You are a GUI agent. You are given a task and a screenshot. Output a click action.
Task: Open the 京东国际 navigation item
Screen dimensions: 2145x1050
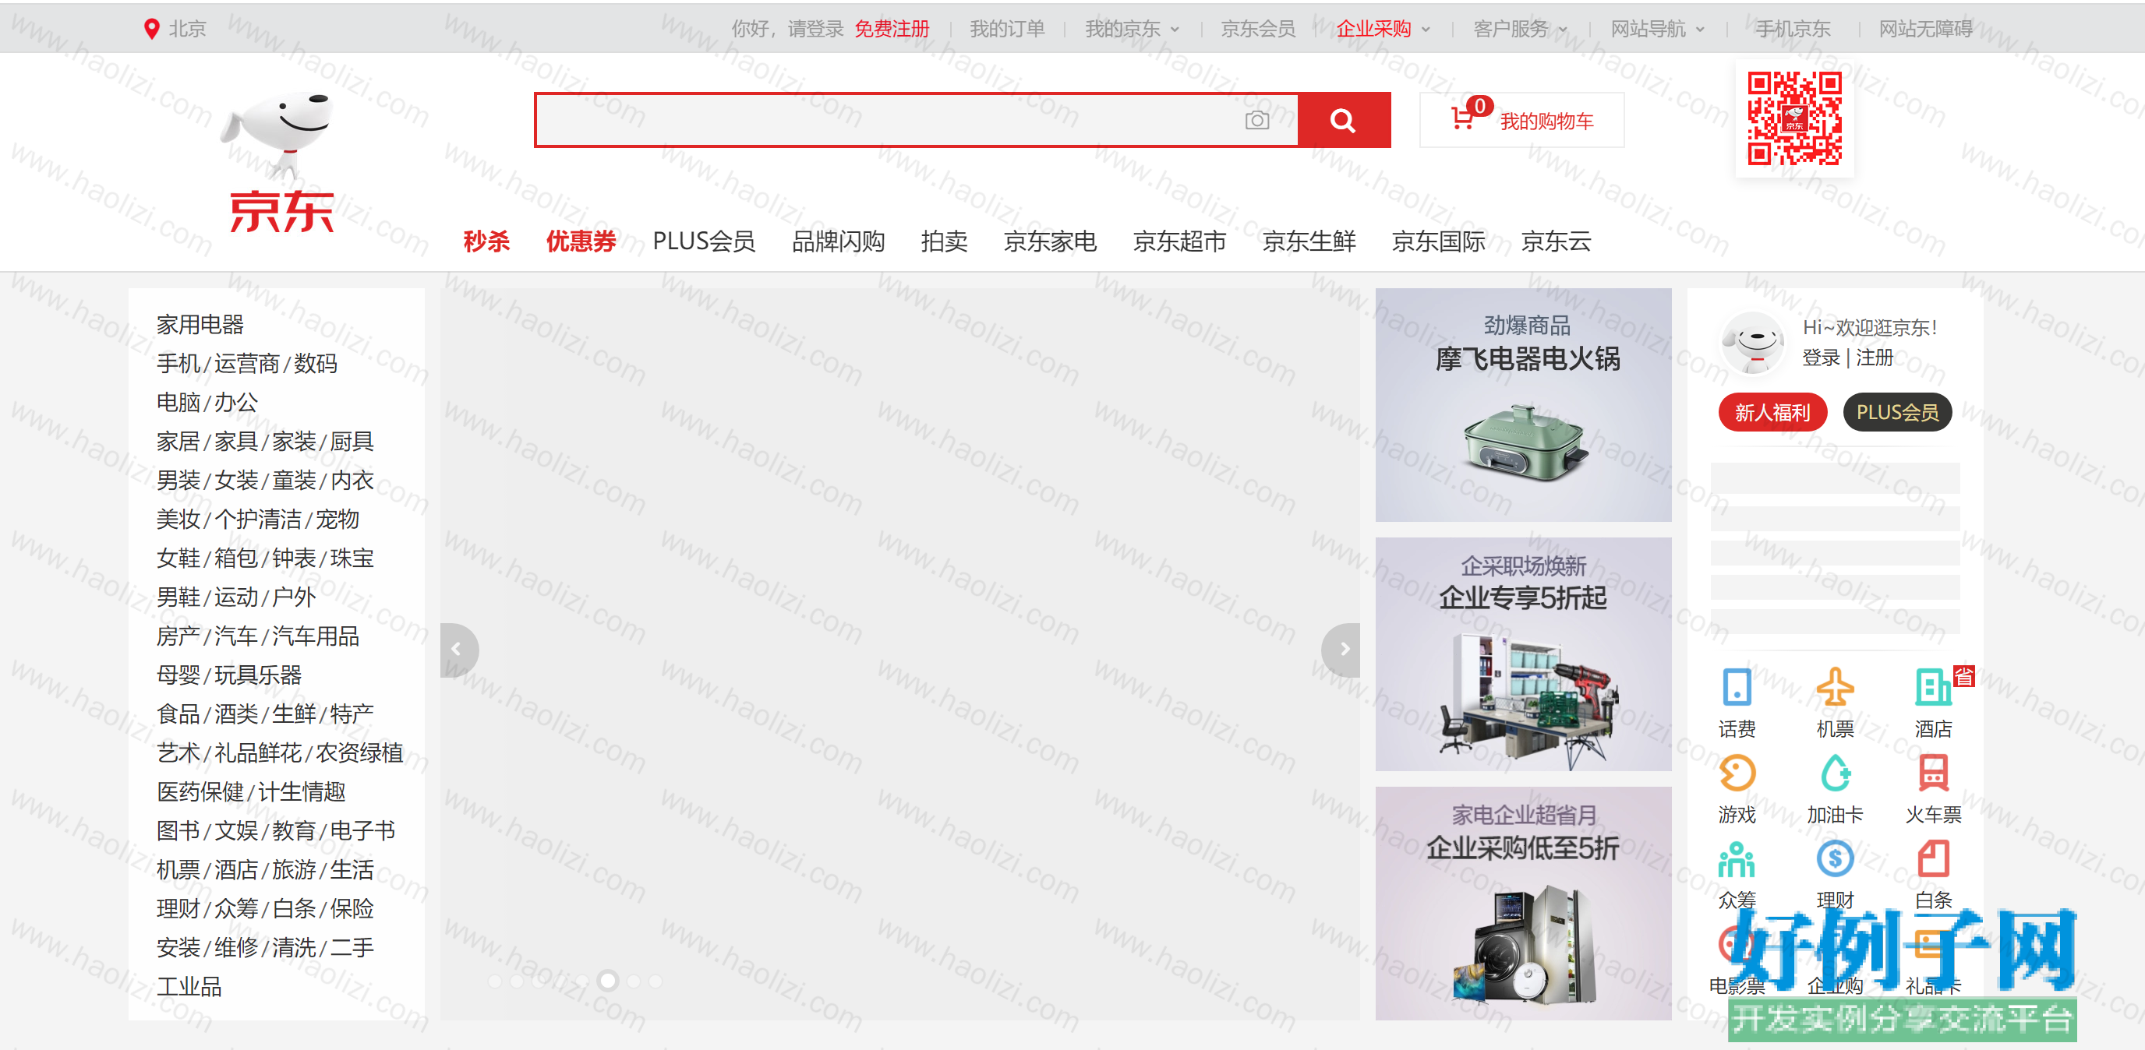click(x=1438, y=241)
